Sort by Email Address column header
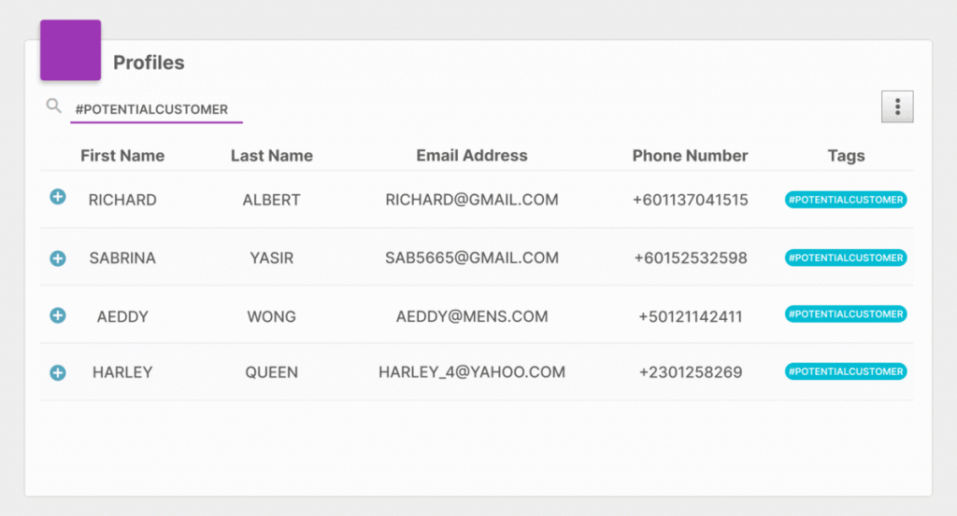 coord(472,156)
